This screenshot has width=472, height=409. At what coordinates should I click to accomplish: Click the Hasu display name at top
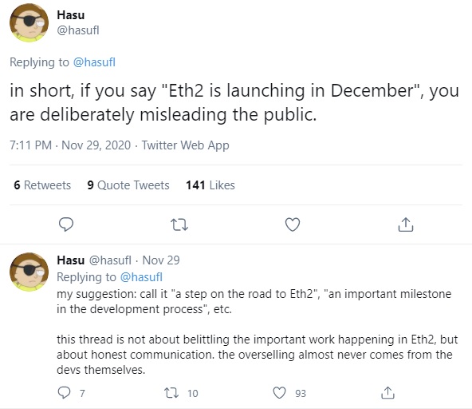point(71,15)
